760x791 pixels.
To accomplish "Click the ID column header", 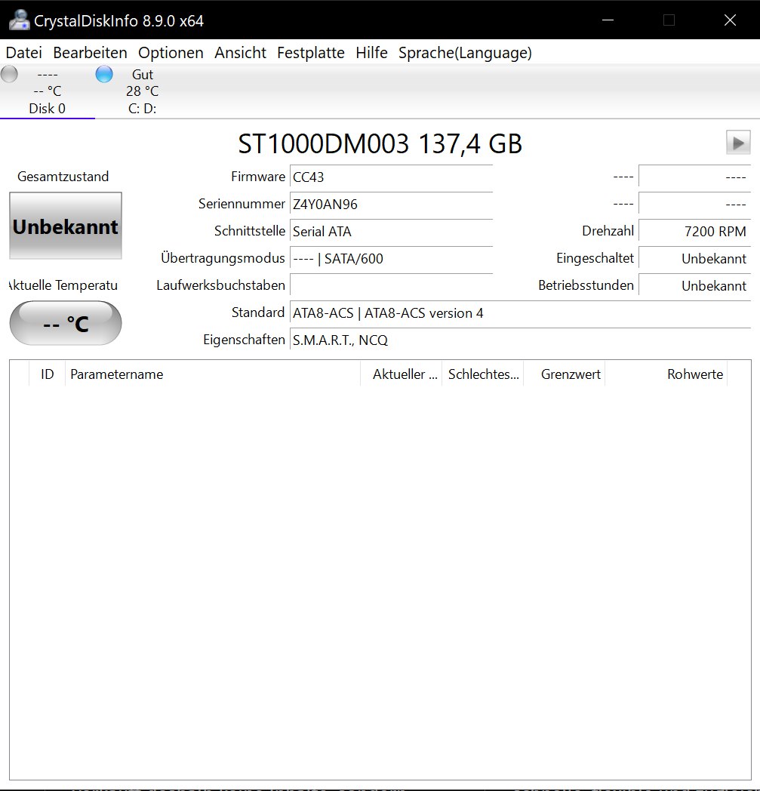I will click(x=48, y=374).
